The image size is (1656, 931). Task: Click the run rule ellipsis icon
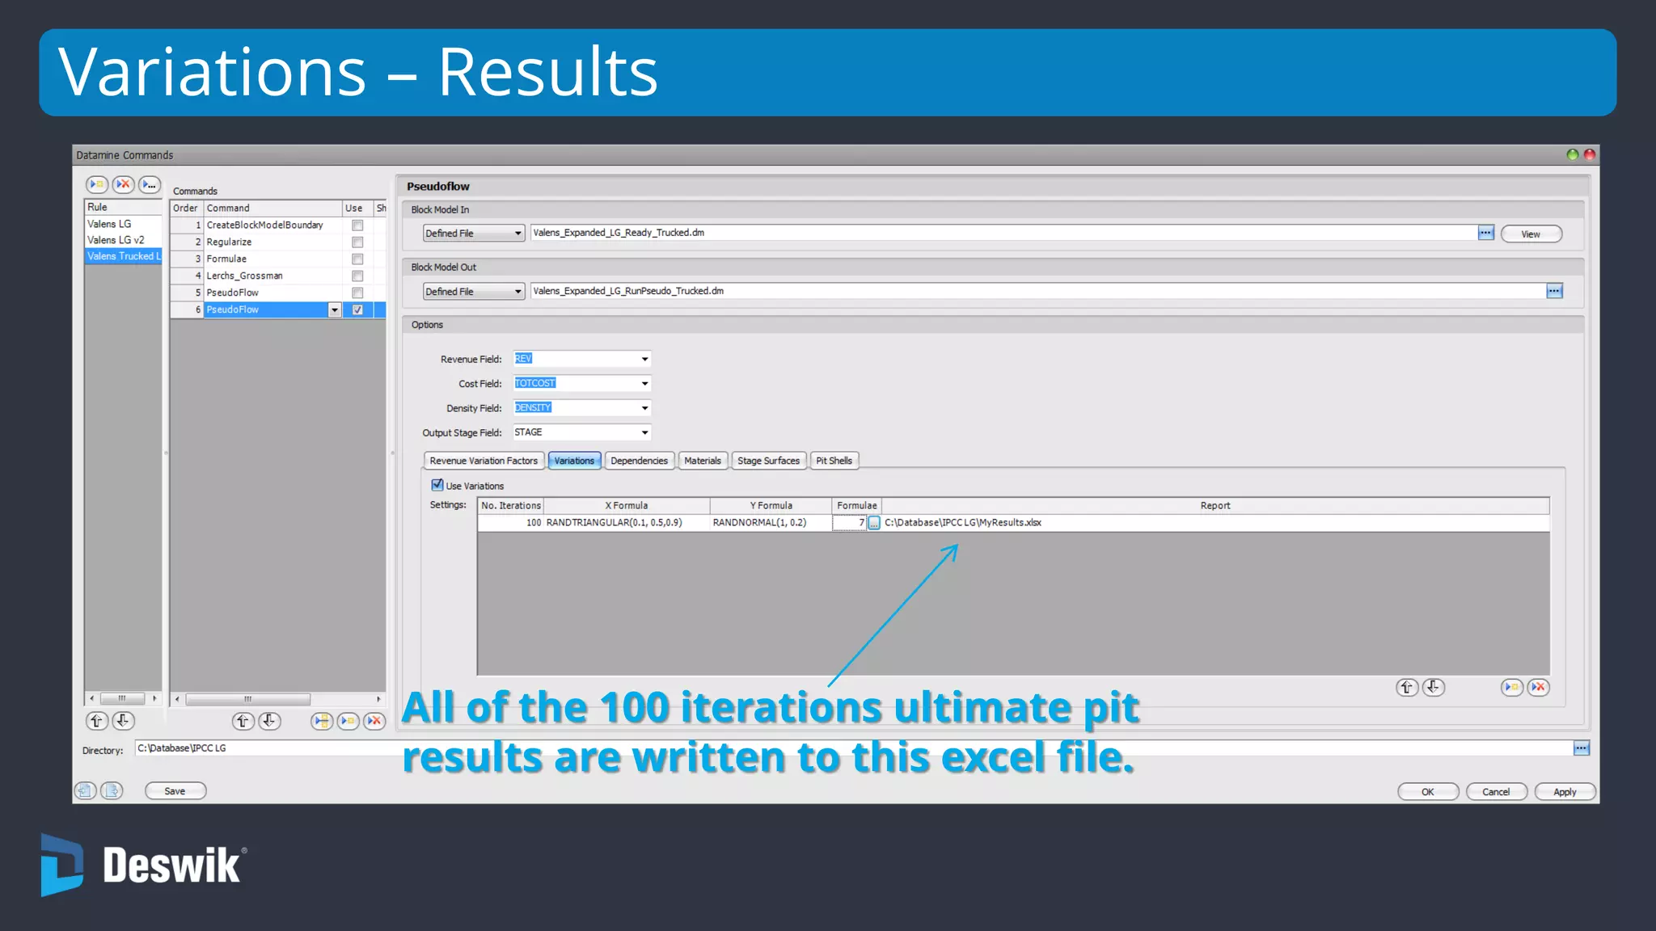[150, 184]
